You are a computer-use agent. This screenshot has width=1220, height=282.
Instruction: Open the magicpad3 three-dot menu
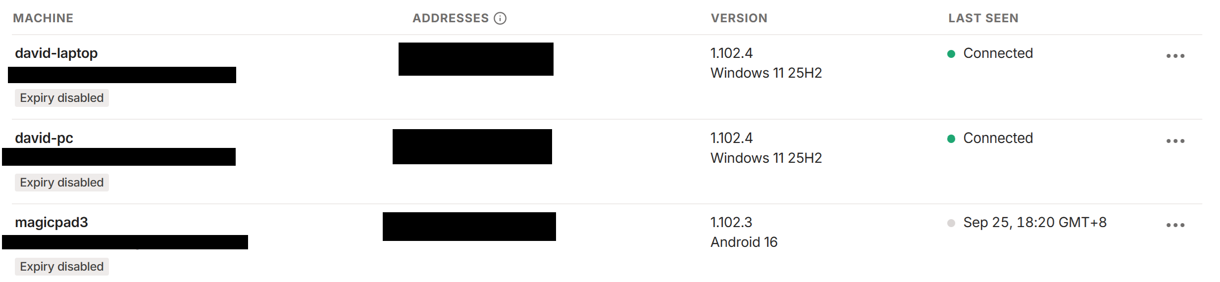[x=1175, y=225]
